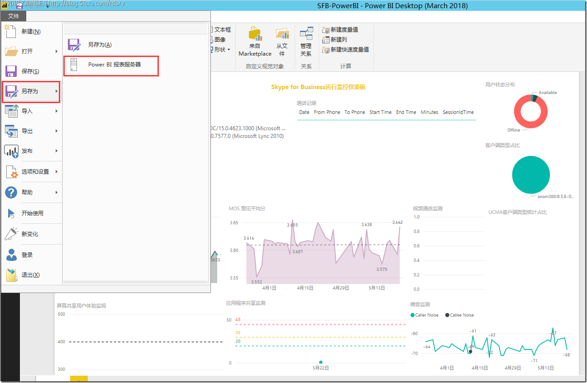
Task: Select 新建(N) menu entry
Action: point(32,32)
